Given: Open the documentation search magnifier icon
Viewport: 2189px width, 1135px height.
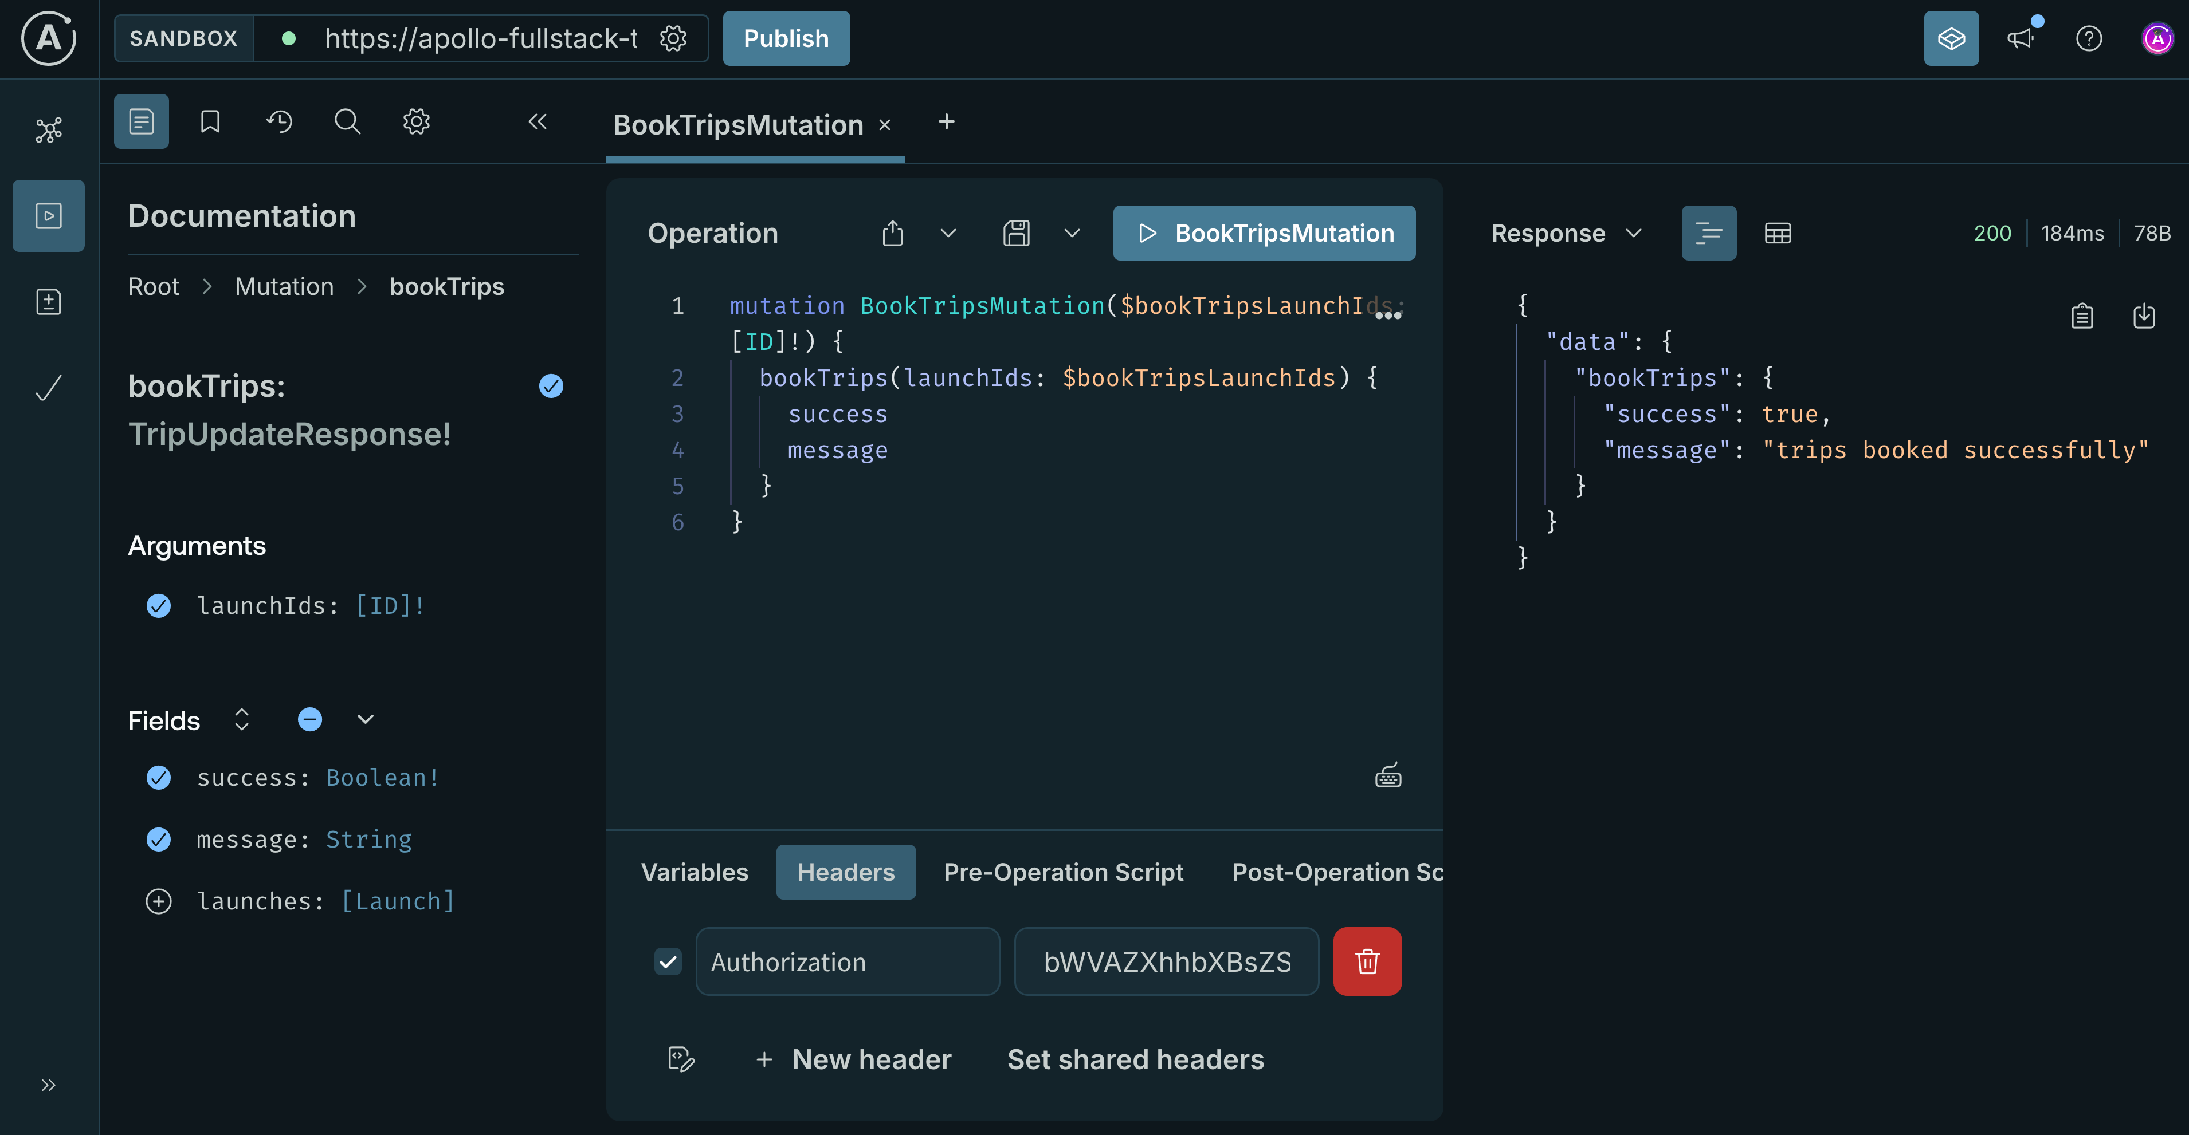Looking at the screenshot, I should tap(347, 121).
